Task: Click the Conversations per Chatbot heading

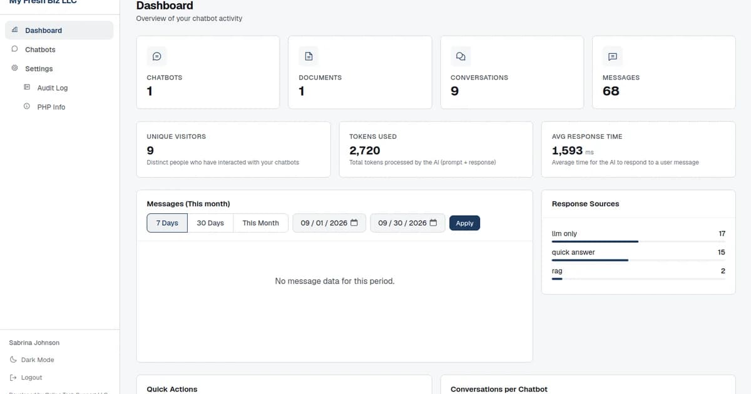Action: coord(499,389)
